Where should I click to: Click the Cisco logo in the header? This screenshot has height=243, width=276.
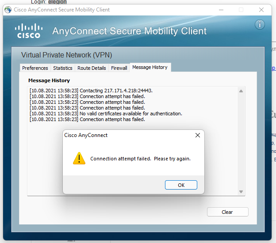click(x=28, y=31)
